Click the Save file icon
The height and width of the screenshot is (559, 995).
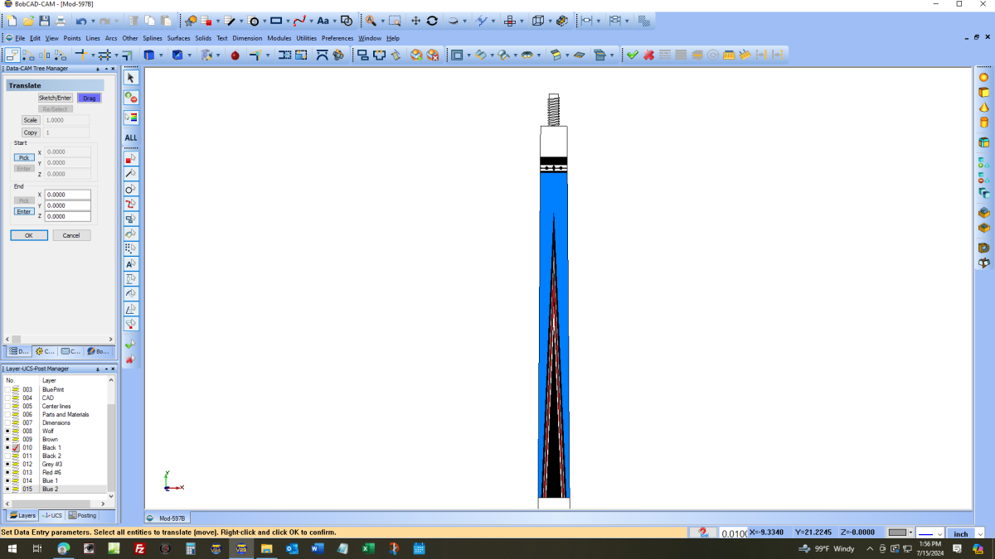point(45,21)
